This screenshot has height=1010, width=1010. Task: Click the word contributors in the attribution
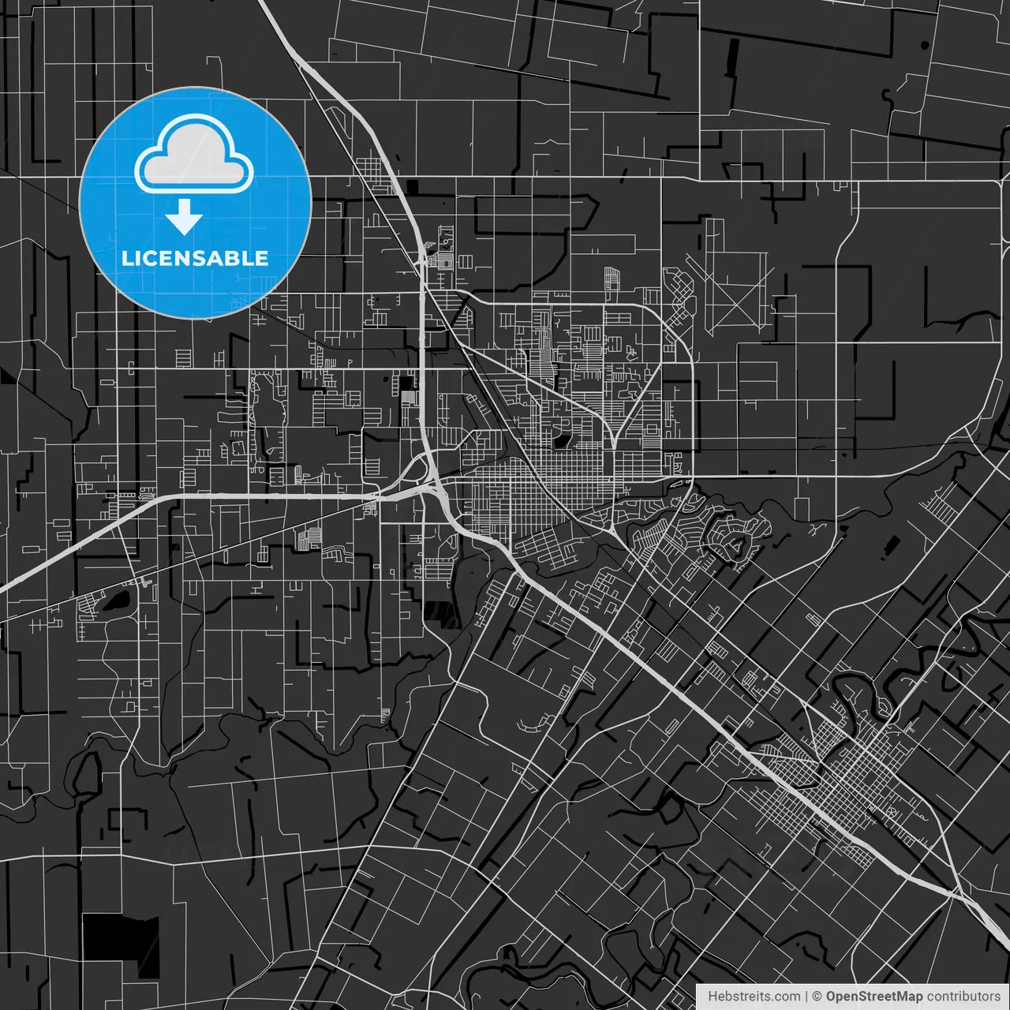963,996
